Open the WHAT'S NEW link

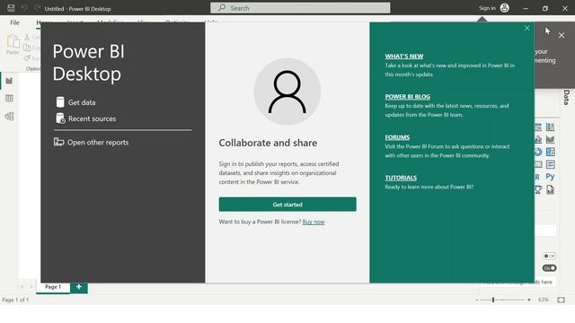pyautogui.click(x=403, y=56)
